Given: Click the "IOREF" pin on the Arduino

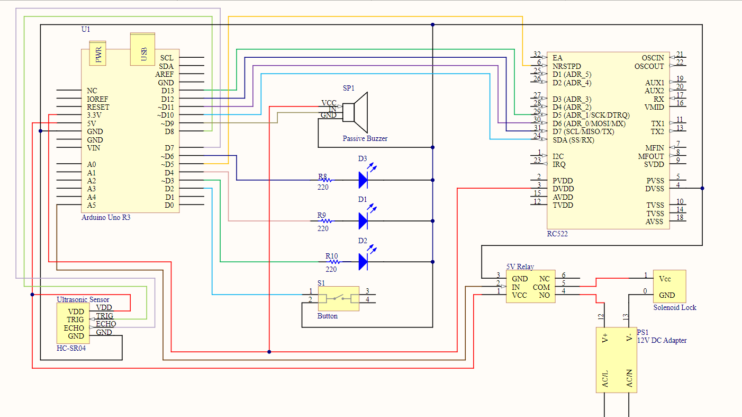Looking at the screenshot, I should click(x=98, y=99).
